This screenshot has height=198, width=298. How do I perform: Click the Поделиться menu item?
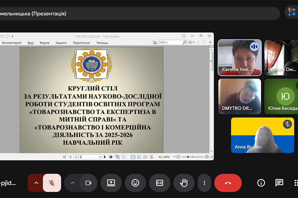tap(81, 43)
